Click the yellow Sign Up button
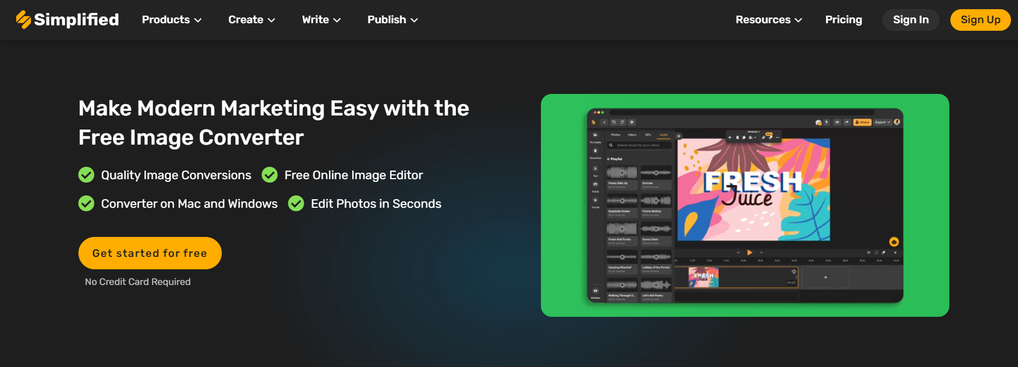This screenshot has width=1018, height=367. pyautogui.click(x=981, y=20)
